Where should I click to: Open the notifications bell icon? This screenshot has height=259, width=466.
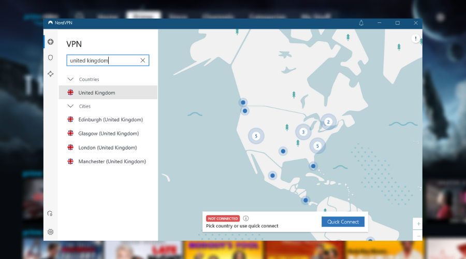click(361, 23)
